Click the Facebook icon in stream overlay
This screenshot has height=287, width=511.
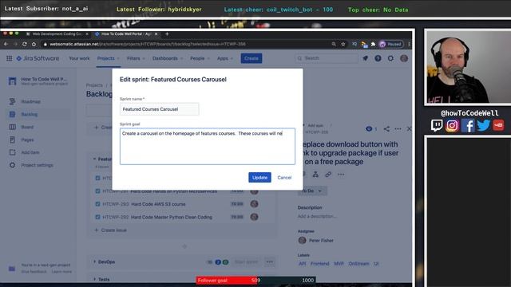click(x=468, y=125)
